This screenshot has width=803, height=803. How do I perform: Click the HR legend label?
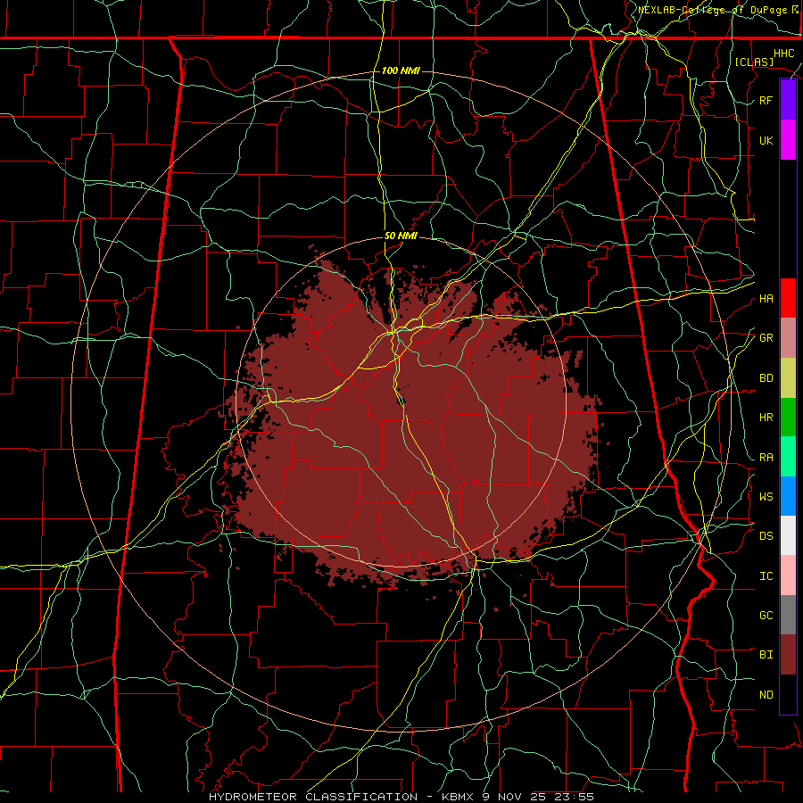pos(766,418)
